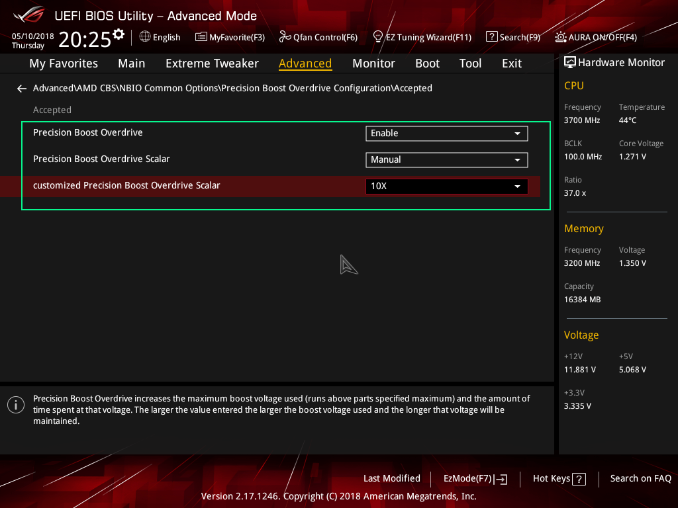The image size is (678, 508).
Task: Click CPU Frequency value 3700 MHz
Action: 582,120
